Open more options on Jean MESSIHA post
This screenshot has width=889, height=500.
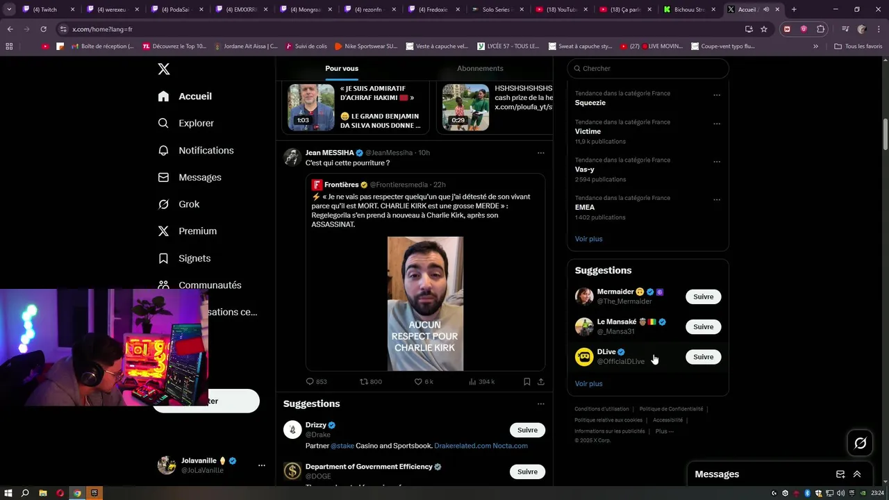coord(540,153)
